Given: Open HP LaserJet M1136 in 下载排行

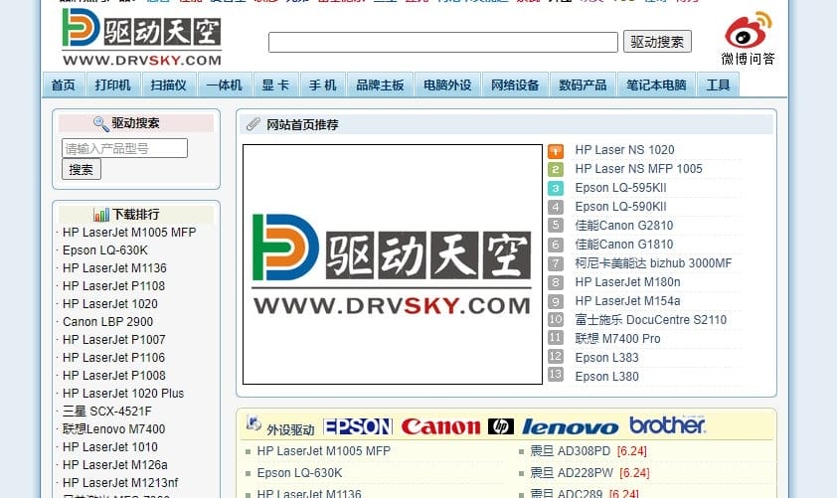Looking at the screenshot, I should [114, 268].
